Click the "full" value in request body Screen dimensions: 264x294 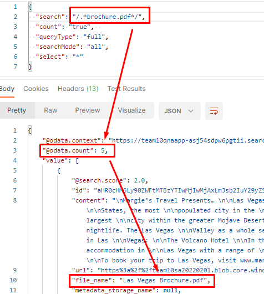[94, 37]
